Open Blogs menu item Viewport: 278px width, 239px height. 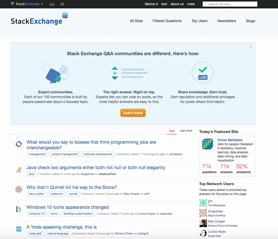(251, 21)
